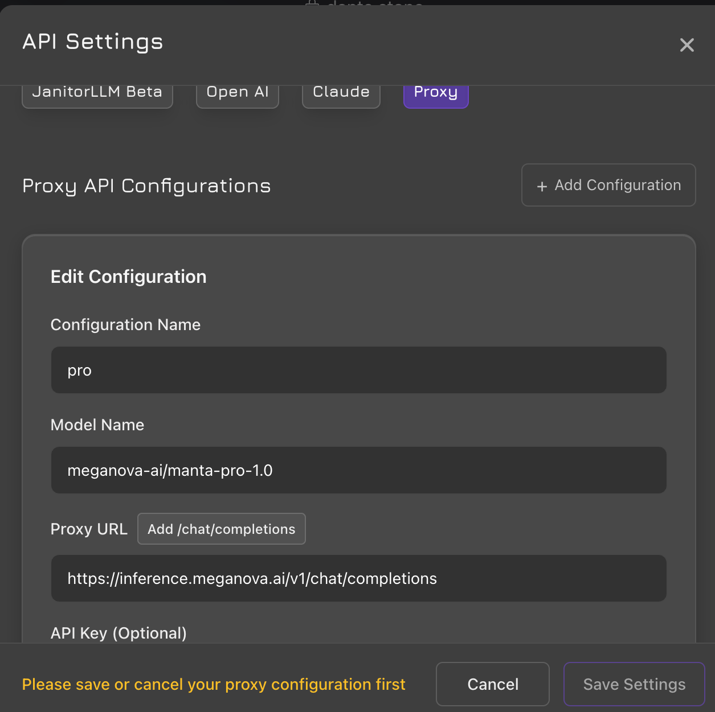This screenshot has height=712, width=715.
Task: Switch to the JanitorLLM Beta tab
Action: click(x=97, y=94)
